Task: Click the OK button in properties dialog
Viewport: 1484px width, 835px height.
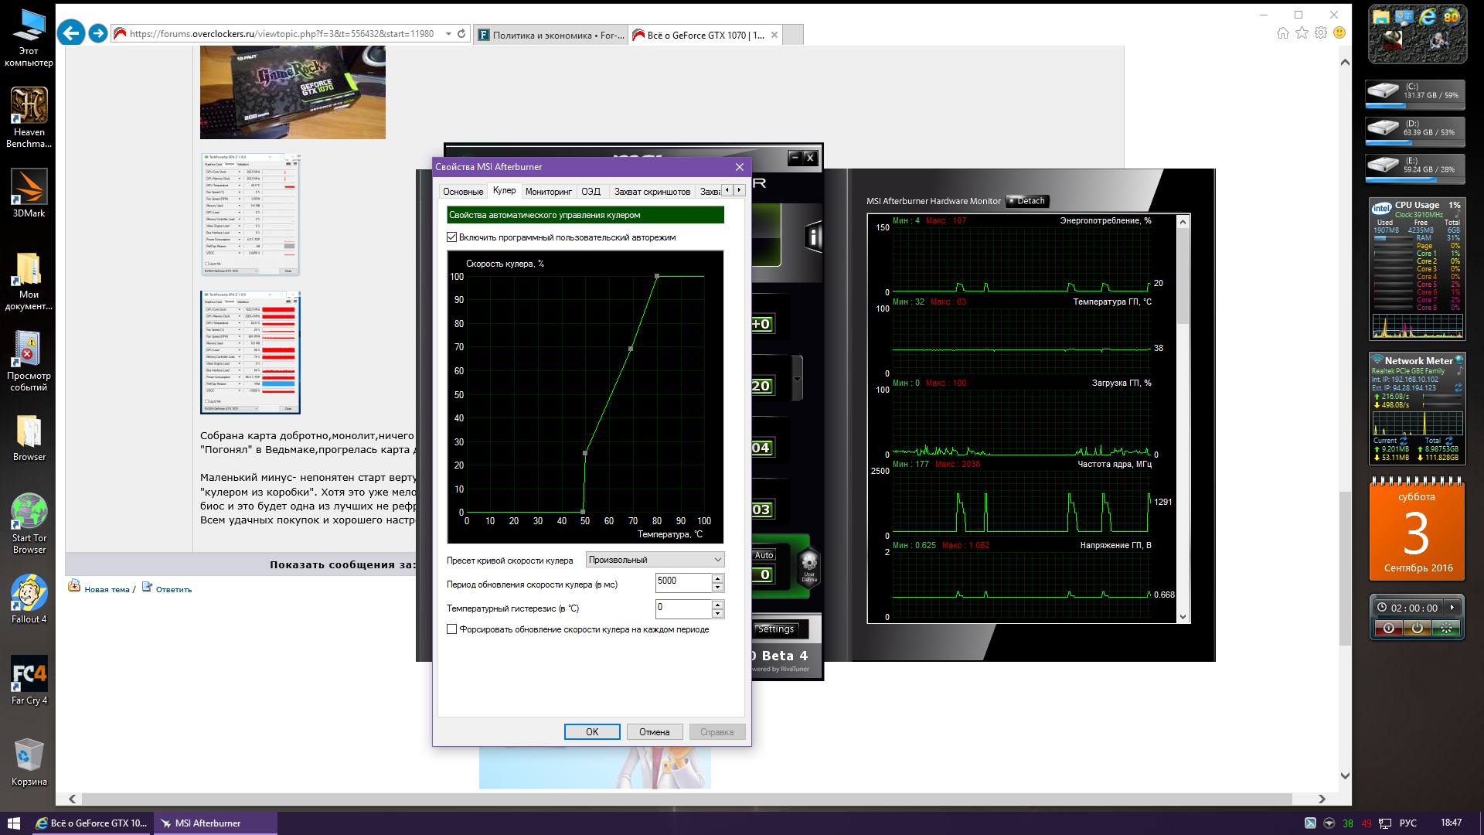Action: 591,732
